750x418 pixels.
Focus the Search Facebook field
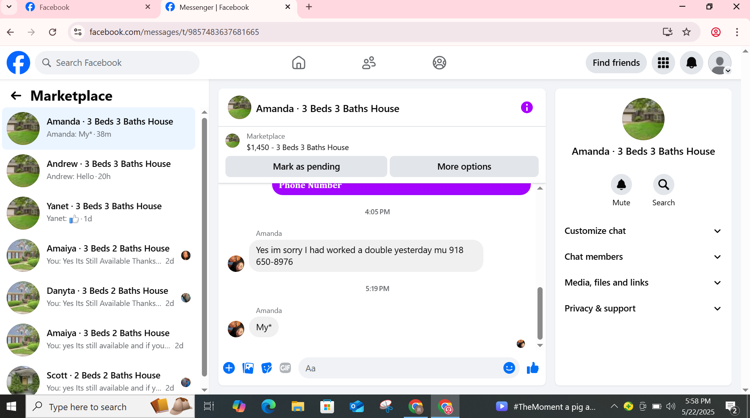(117, 63)
